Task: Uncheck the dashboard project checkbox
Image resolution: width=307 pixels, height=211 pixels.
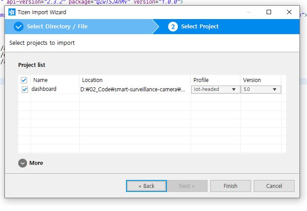Action: (25, 90)
